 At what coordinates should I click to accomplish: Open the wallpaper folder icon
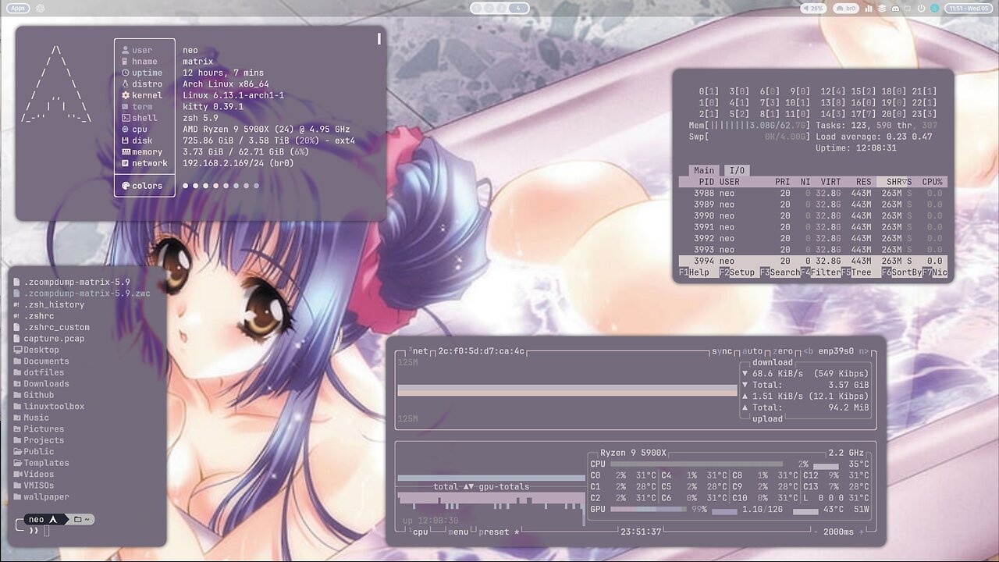[17, 497]
